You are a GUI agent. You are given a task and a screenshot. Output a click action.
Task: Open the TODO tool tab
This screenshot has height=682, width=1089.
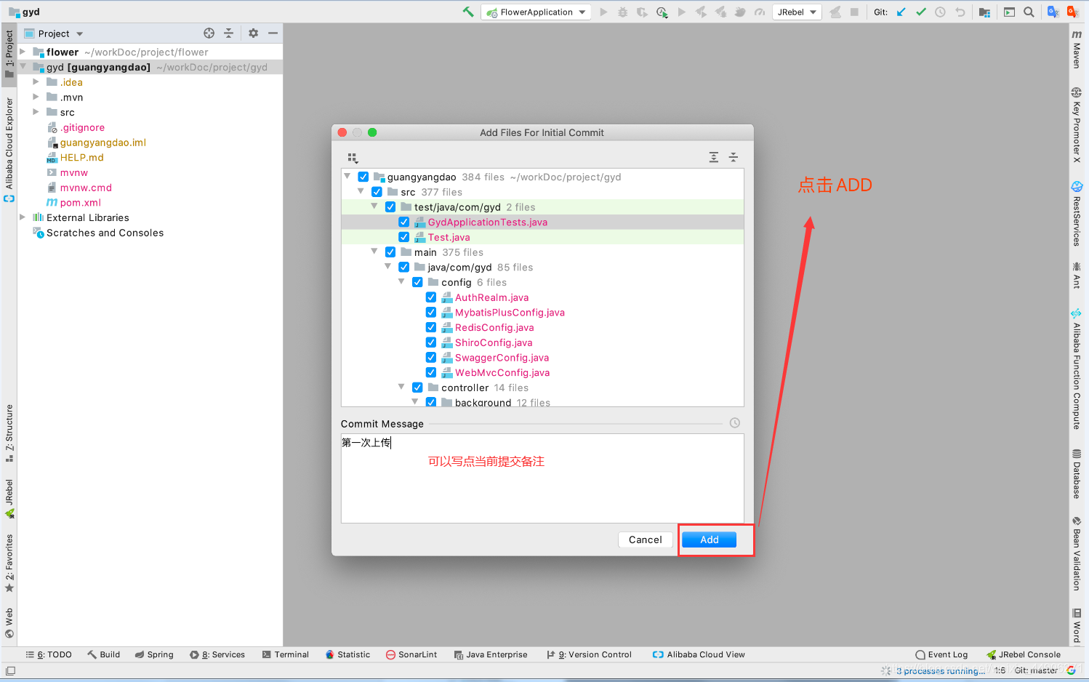[x=49, y=654]
